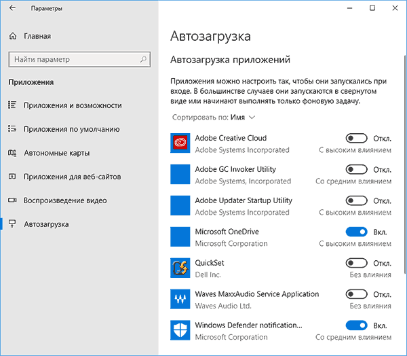Click the Windows Defender shield icon
This screenshot has width=407, height=356.
[x=180, y=330]
